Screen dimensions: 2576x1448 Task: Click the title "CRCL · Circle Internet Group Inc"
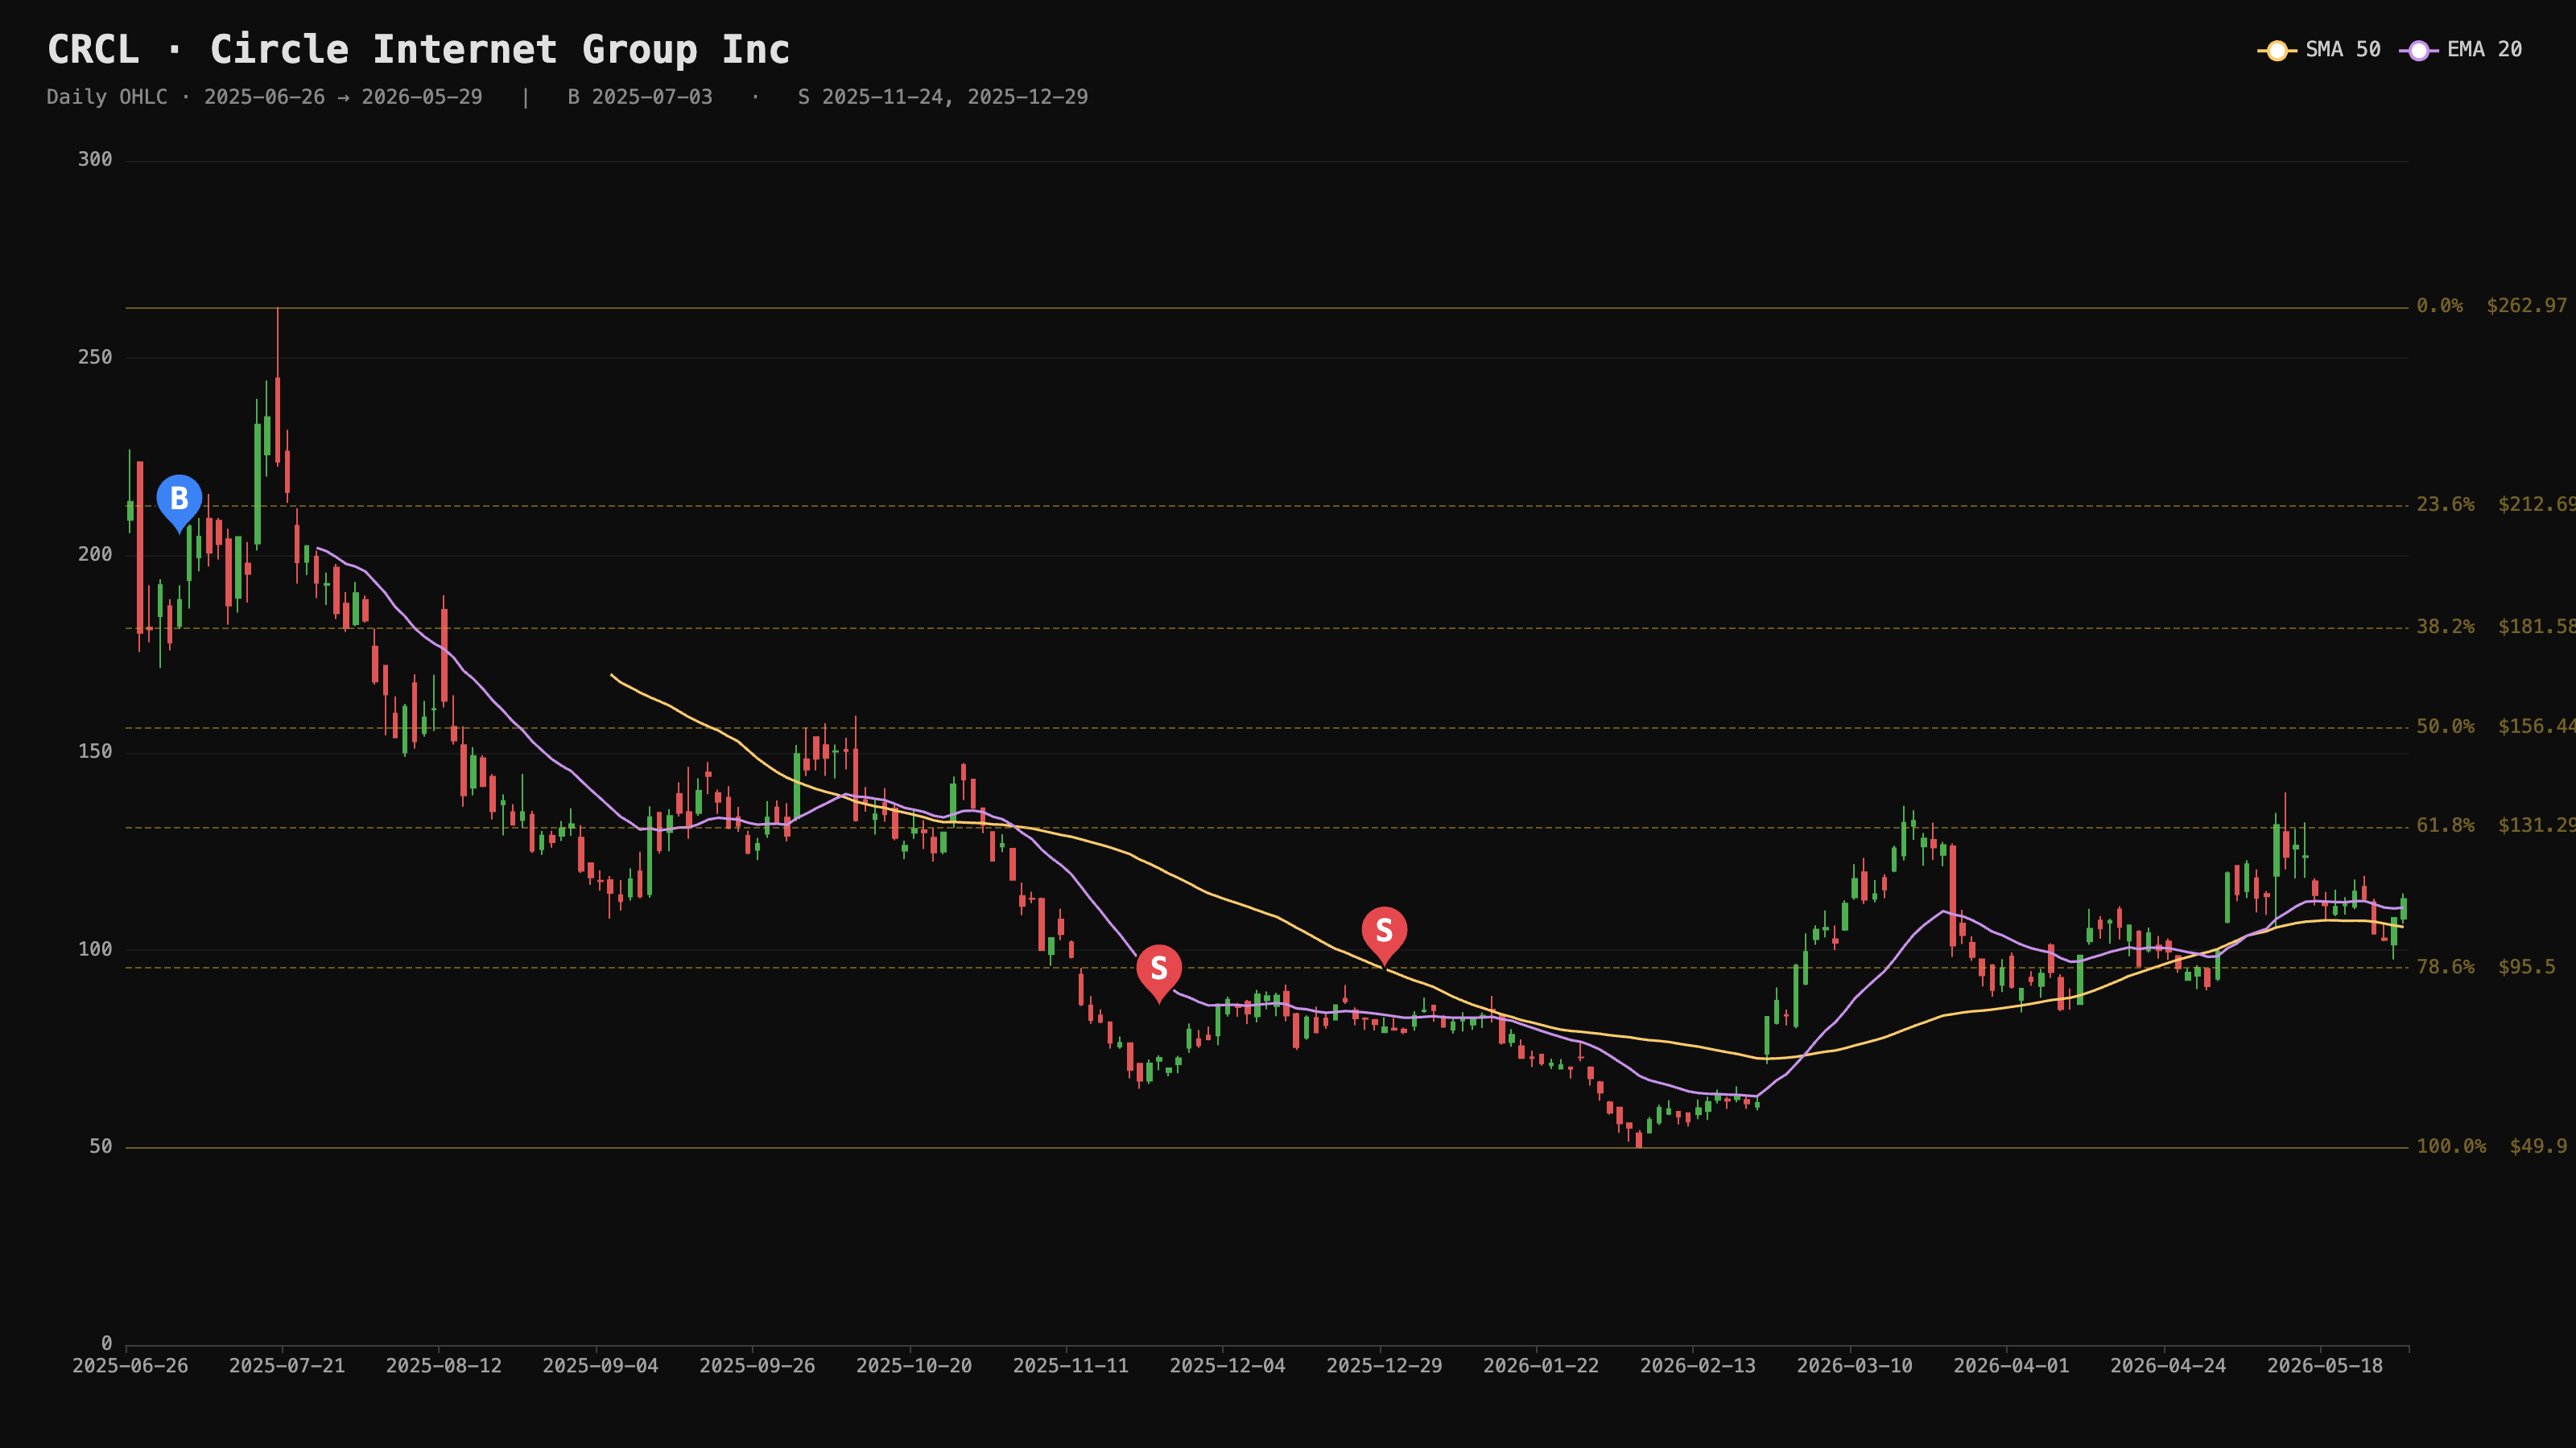[x=418, y=49]
